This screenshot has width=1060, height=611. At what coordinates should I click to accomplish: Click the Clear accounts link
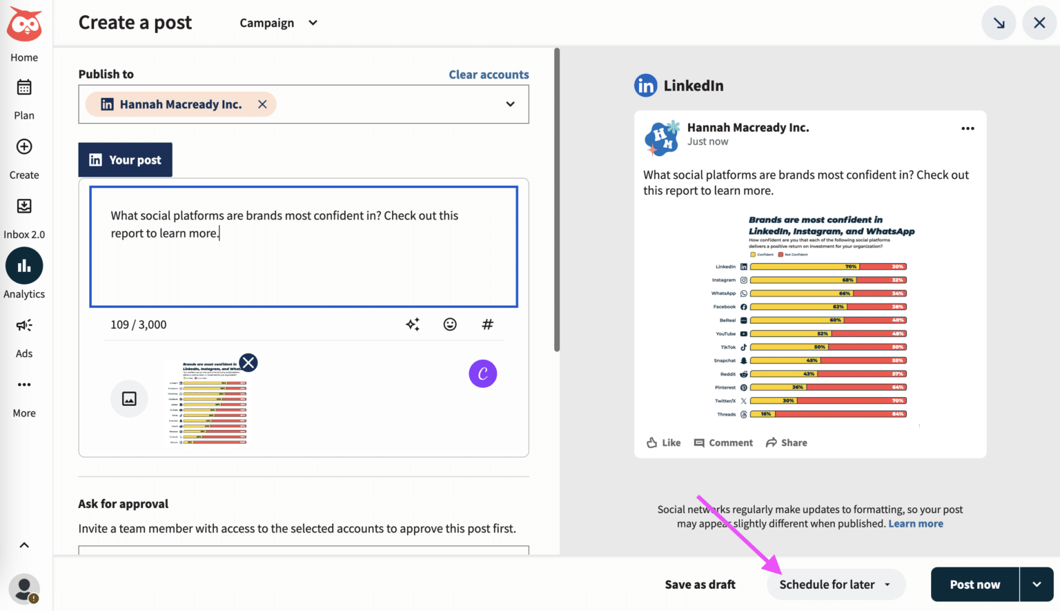(489, 74)
